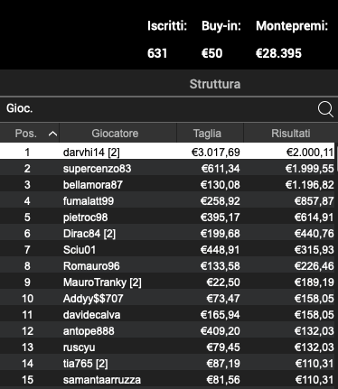The width and height of the screenshot is (338, 389).
Task: Click the magnifying glass search icon
Action: (325, 109)
